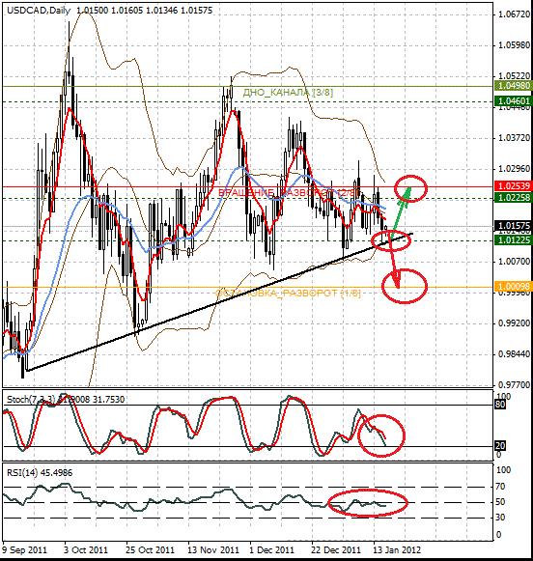Screen dimensions: 533x561
Task: Click the 1.00098 orange price label
Action: pos(514,286)
